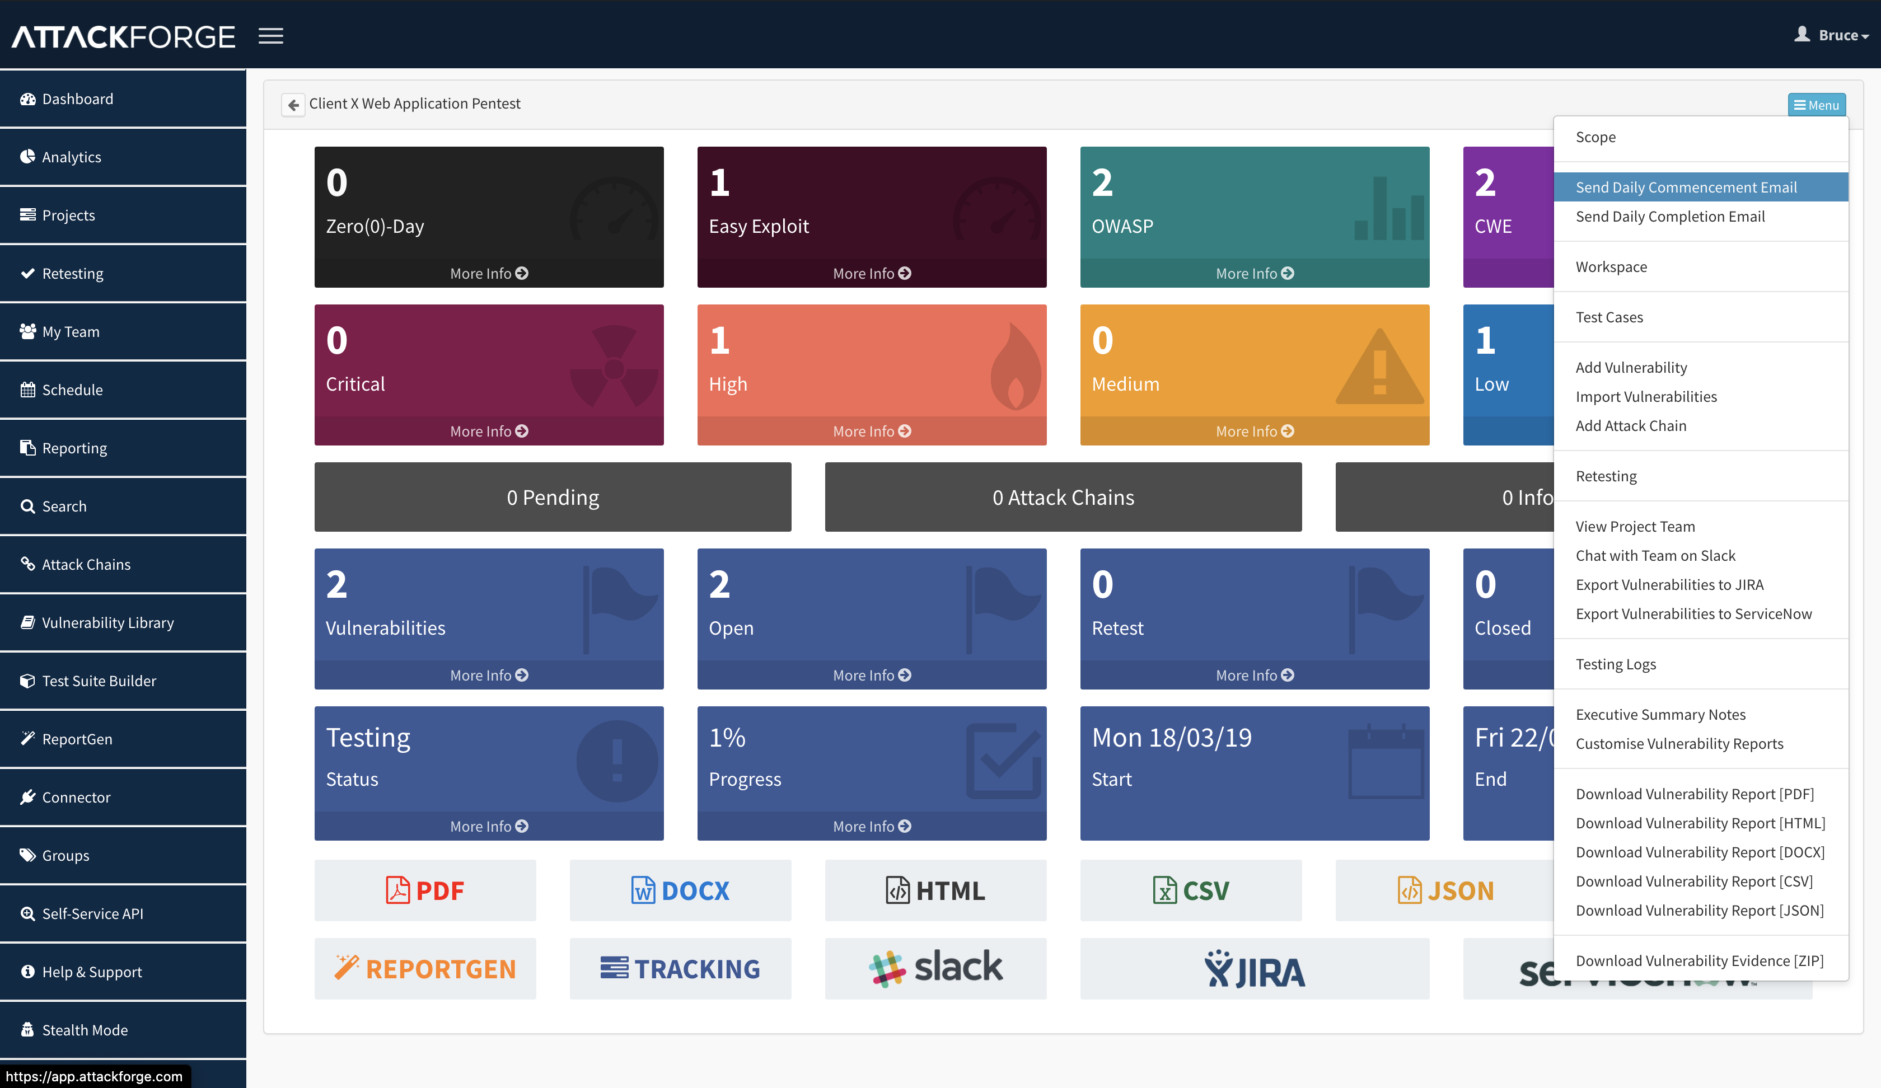This screenshot has width=1881, height=1088.
Task: Open Analytics in the sidebar
Action: coord(123,157)
